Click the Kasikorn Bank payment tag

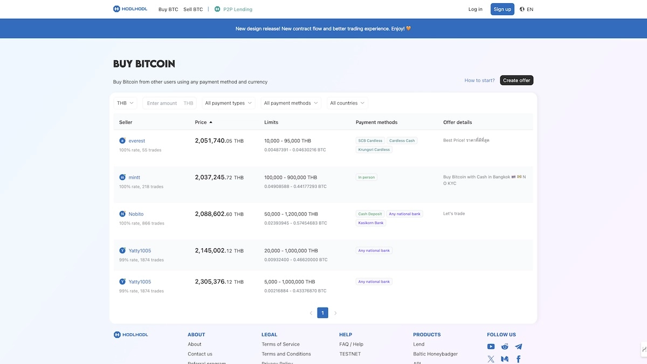pyautogui.click(x=371, y=222)
